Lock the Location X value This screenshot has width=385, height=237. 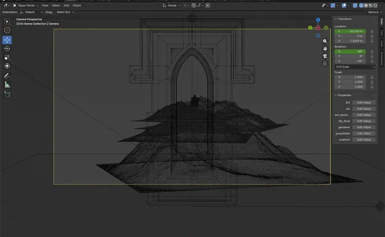click(372, 31)
